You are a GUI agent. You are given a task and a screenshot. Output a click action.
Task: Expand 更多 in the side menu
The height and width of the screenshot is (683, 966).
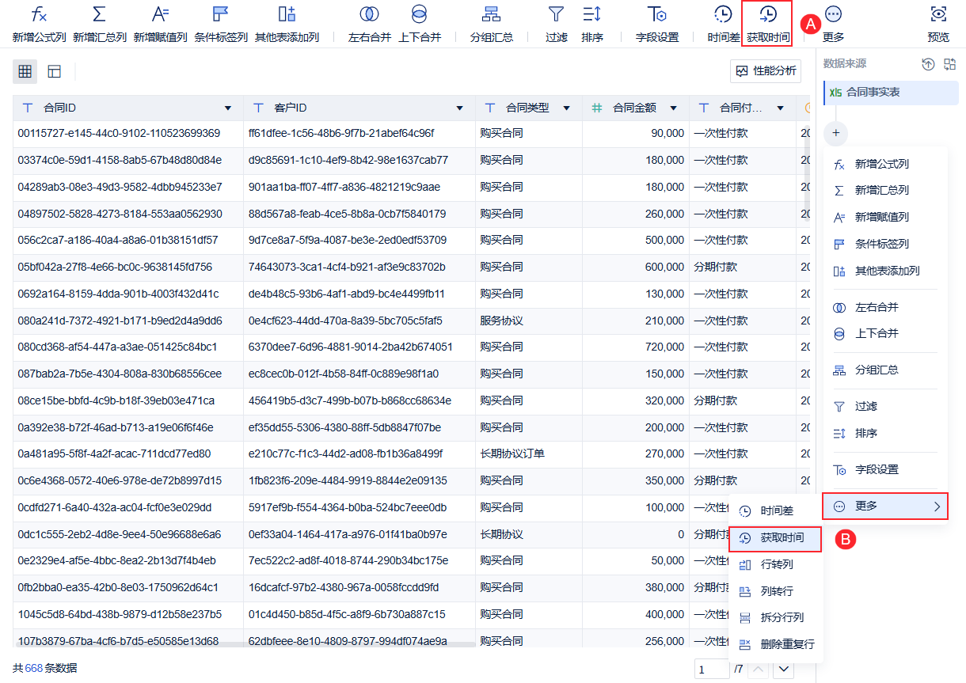(885, 506)
